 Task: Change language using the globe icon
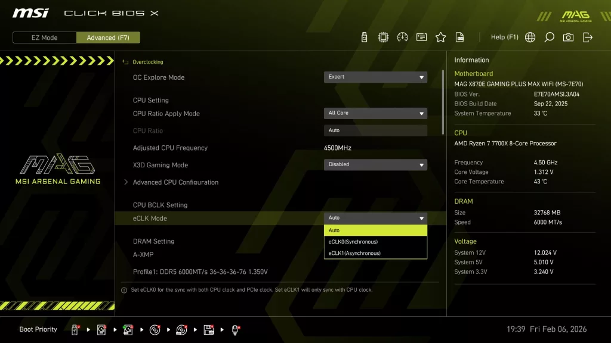pos(530,37)
